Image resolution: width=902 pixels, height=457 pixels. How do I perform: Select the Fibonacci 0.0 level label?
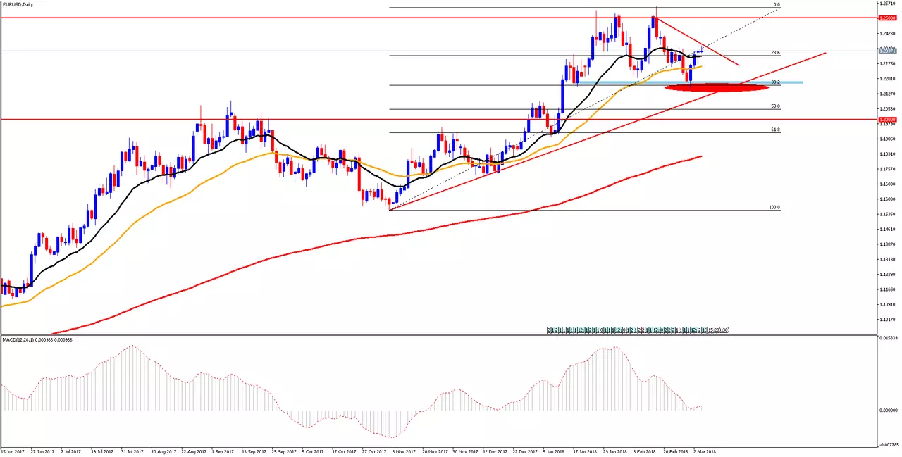coord(777,5)
